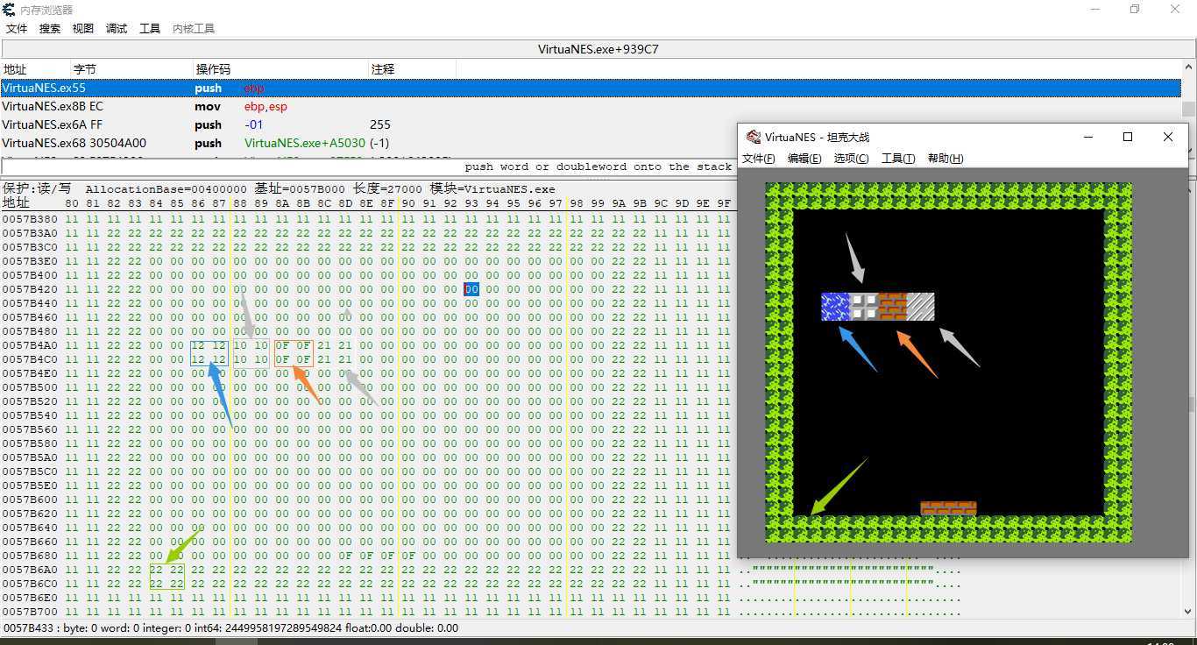
Task: Click hex row address 0057B700
Action: 30,612
